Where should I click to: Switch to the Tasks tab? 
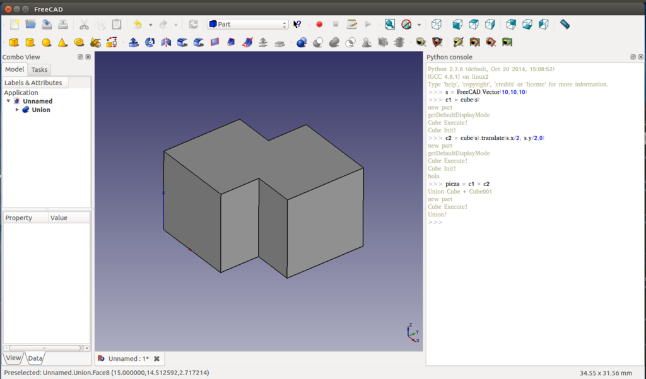39,69
